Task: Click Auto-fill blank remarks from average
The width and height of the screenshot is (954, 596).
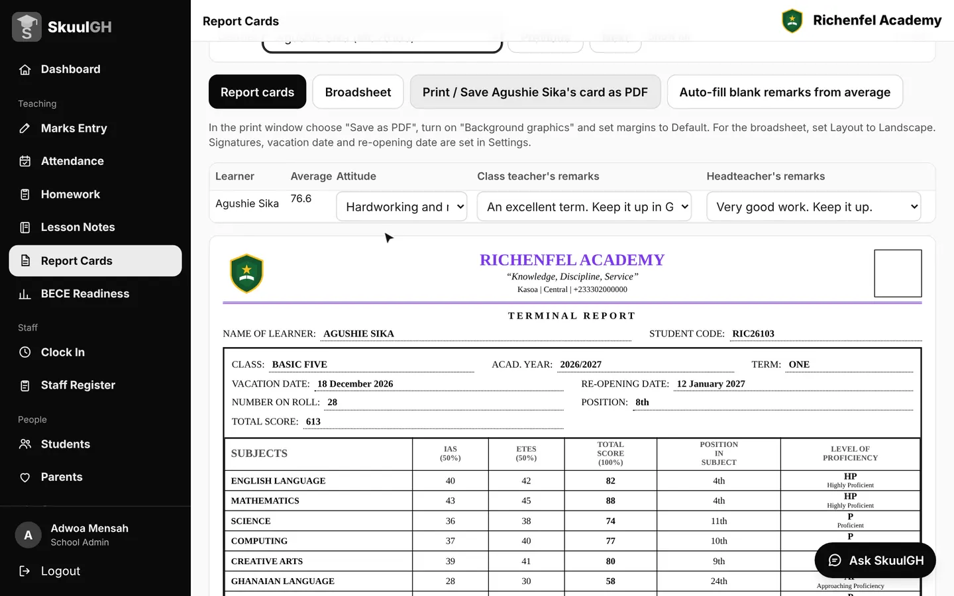Action: pos(784,92)
